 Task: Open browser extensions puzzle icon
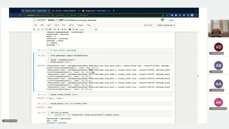[184, 15]
